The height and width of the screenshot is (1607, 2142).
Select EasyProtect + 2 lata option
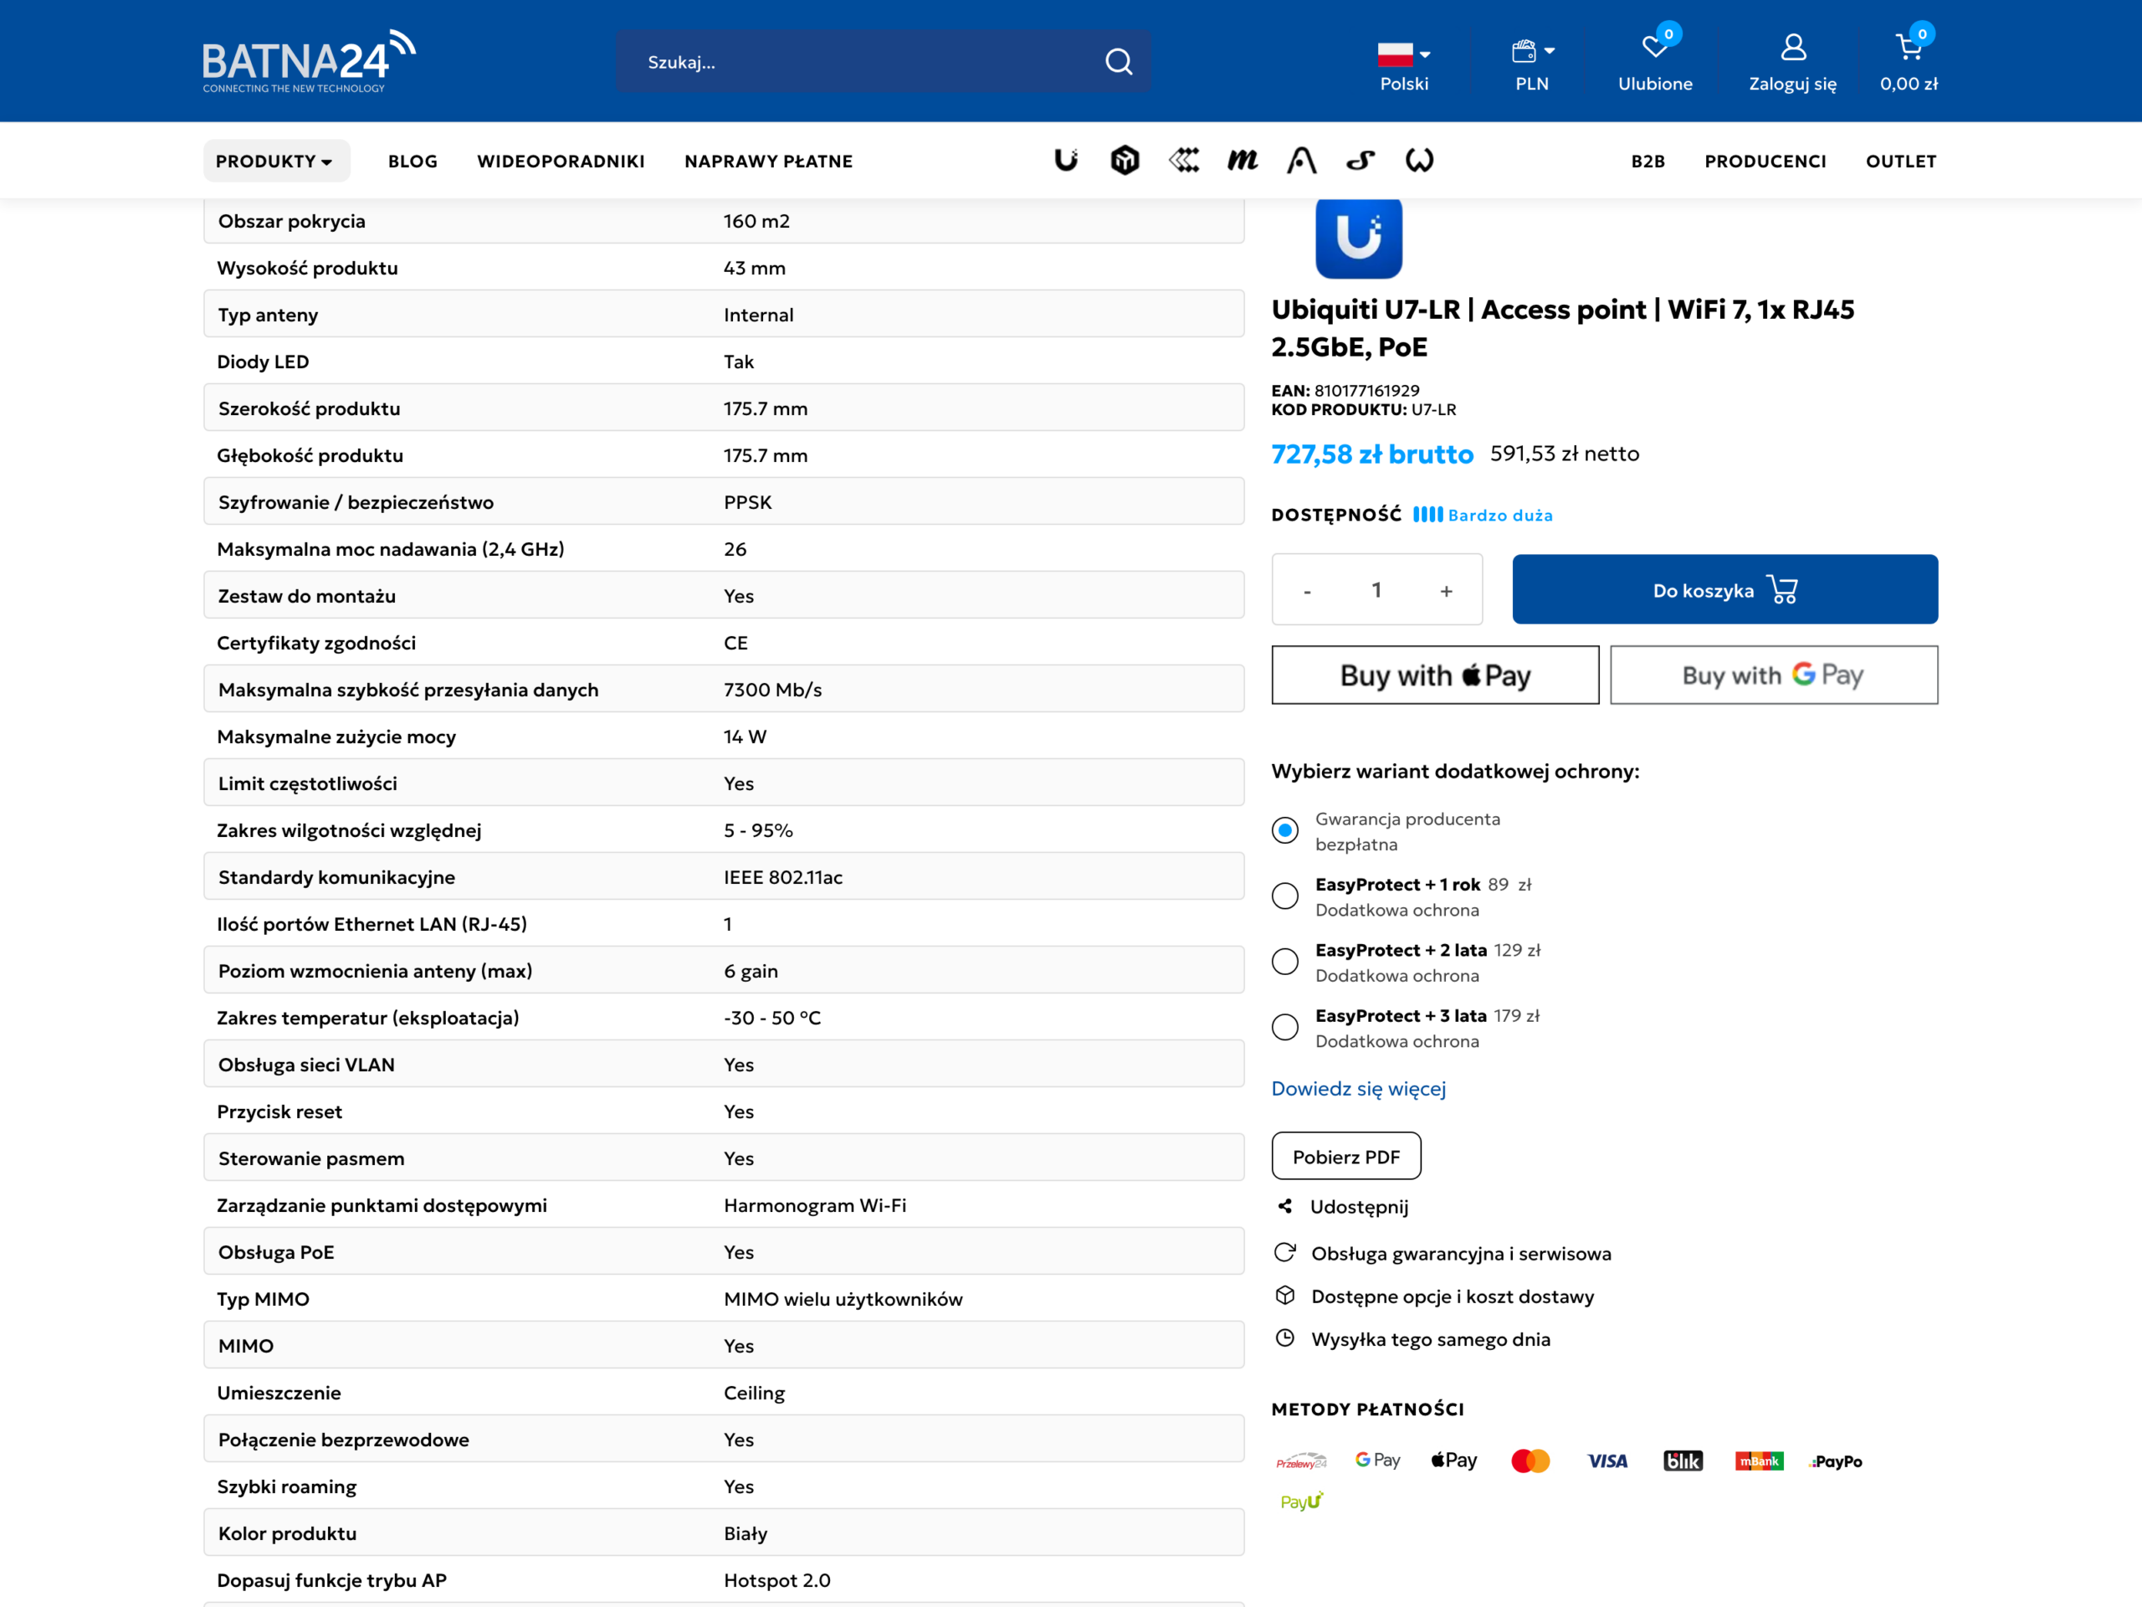[1285, 962]
